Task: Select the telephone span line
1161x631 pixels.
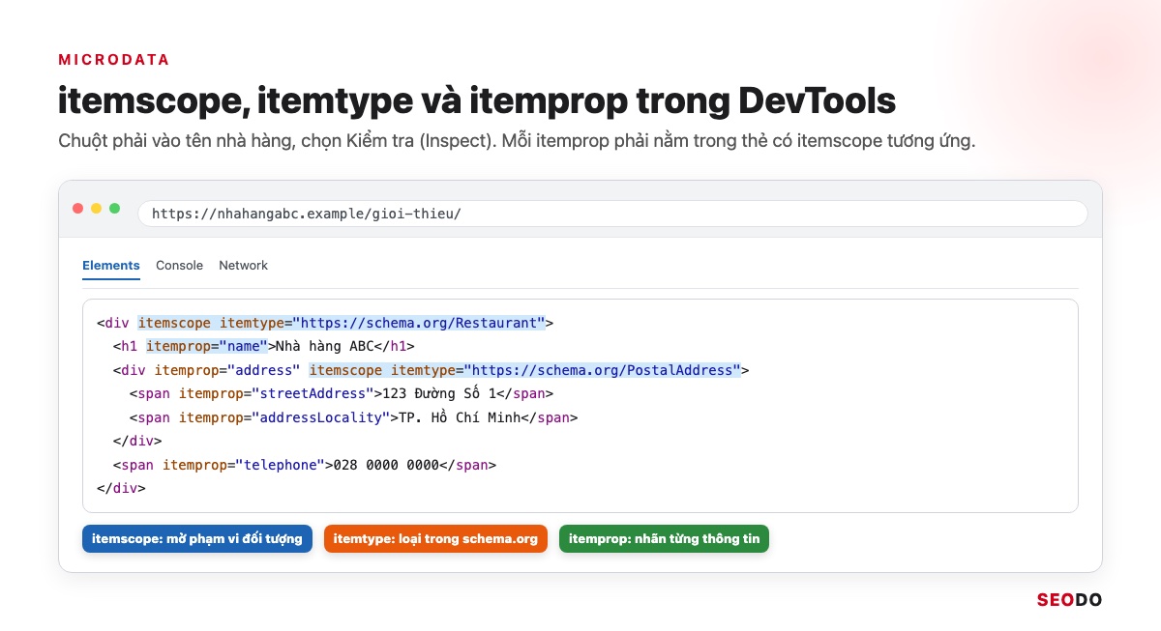Action: (305, 465)
